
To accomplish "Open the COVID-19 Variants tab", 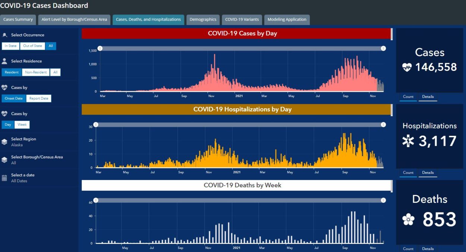I will [x=242, y=19].
